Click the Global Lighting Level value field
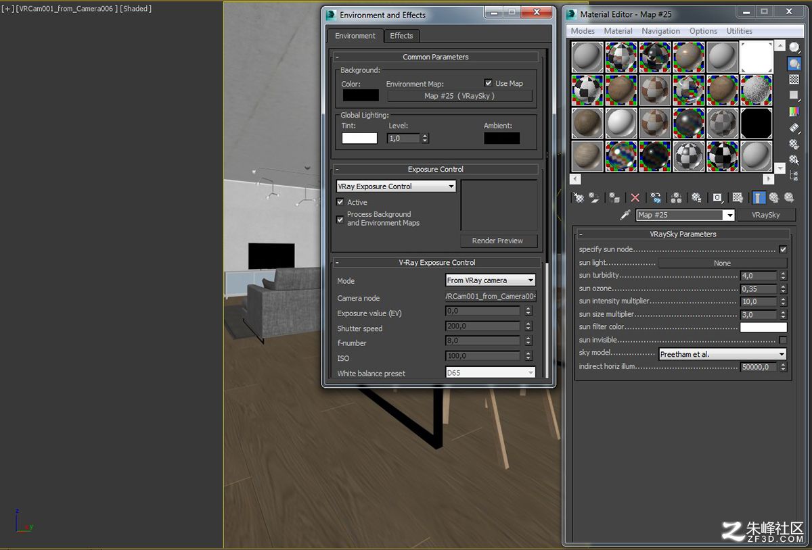This screenshot has height=550, width=812. point(403,138)
